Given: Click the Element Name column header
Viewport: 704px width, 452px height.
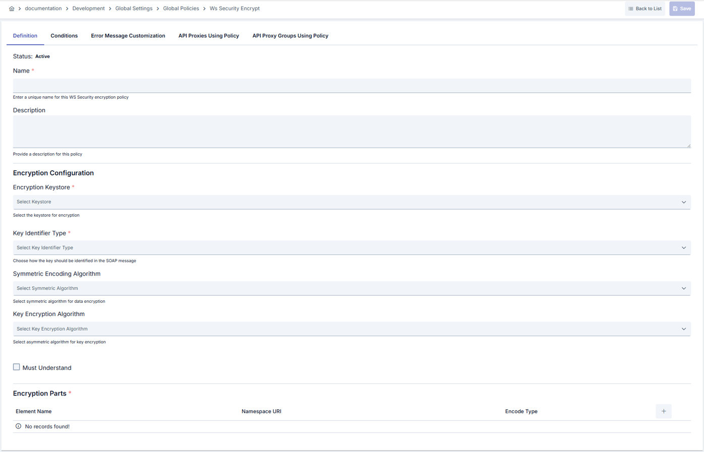Looking at the screenshot, I should pos(33,412).
